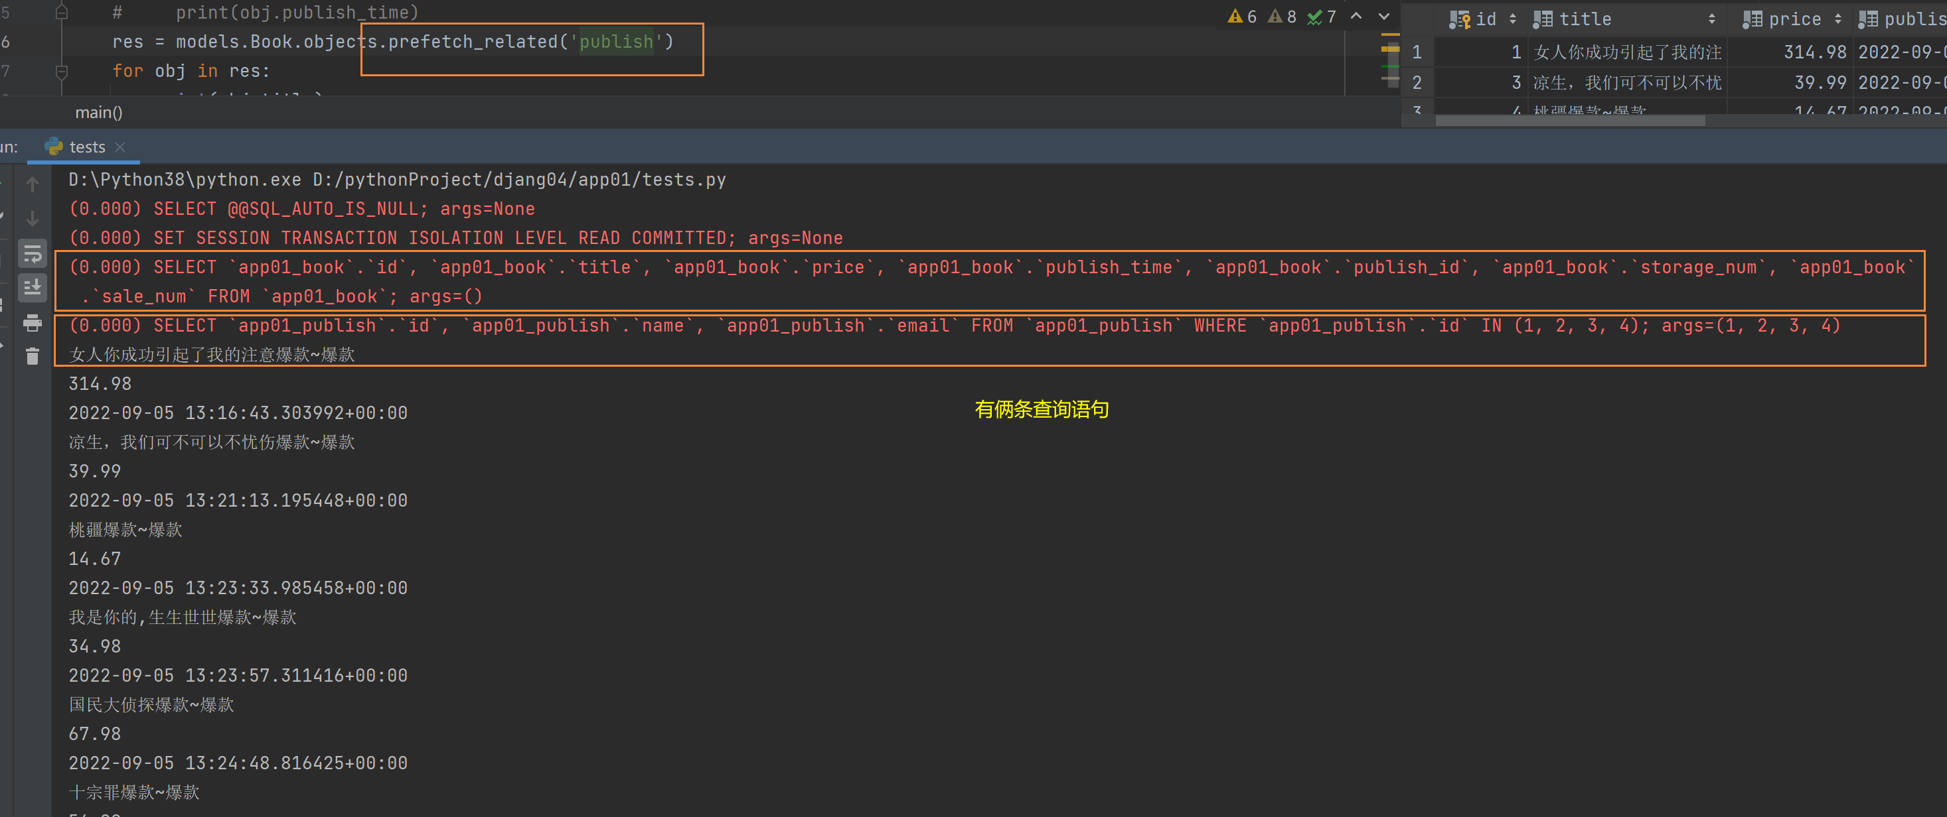Click console line 国民大侦探爆款~爆款
The image size is (1947, 817).
[151, 705]
